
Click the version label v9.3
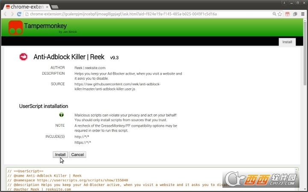(114, 58)
